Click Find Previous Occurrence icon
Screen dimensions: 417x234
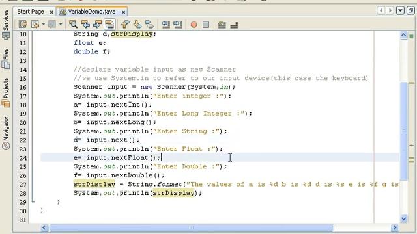click(85, 25)
